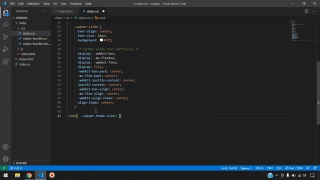Open notifications bell in status bar
Viewport: 320px width, 180px height.
[x=315, y=168]
